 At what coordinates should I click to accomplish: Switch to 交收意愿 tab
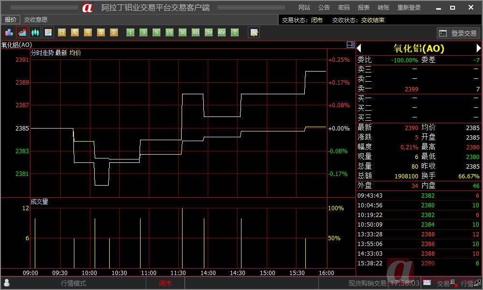pyautogui.click(x=36, y=19)
